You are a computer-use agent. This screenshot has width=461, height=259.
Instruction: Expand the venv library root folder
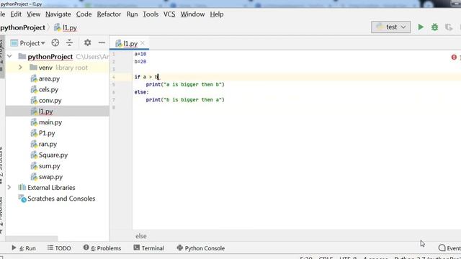click(20, 67)
